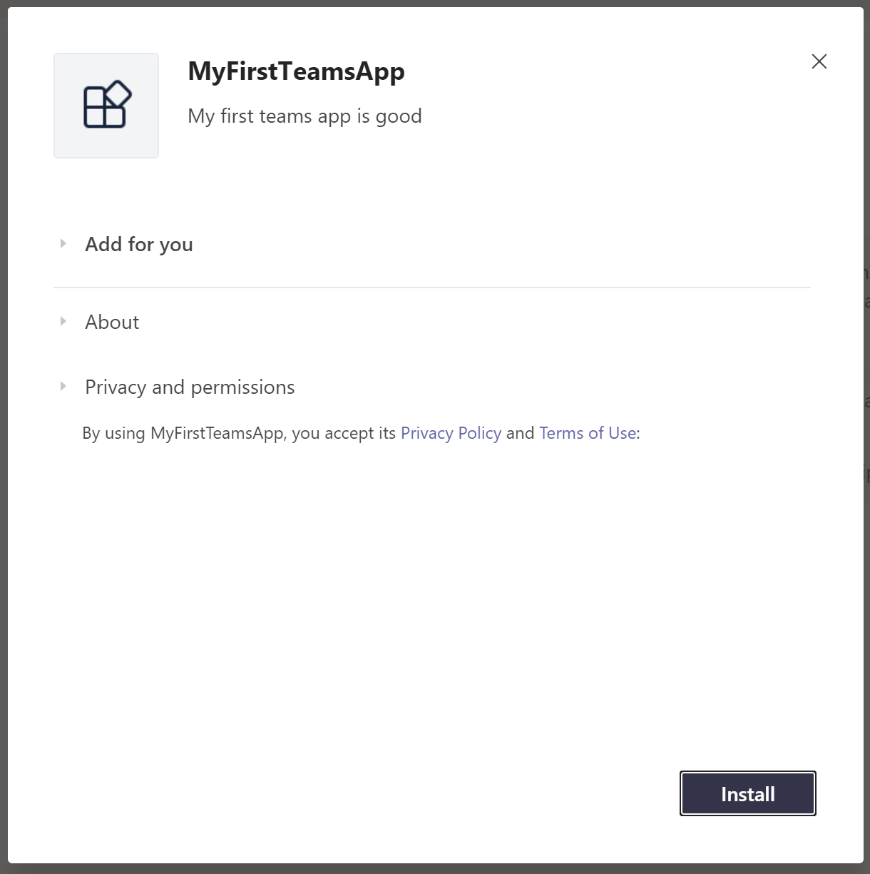Image resolution: width=870 pixels, height=874 pixels.
Task: Click the MyFirstTeamsApp title text
Action: pos(296,71)
